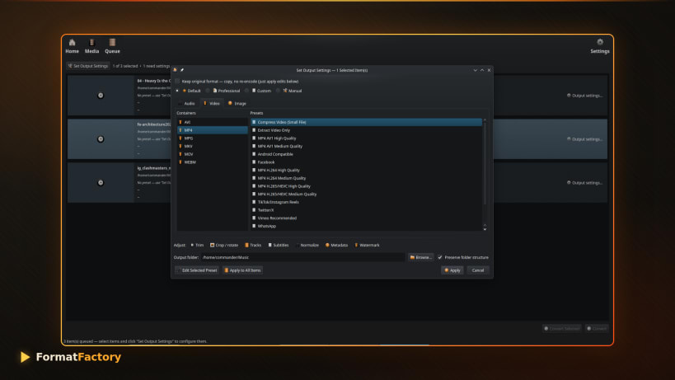The height and width of the screenshot is (380, 675).
Task: Open the Trim adjustment
Action: 197,246
